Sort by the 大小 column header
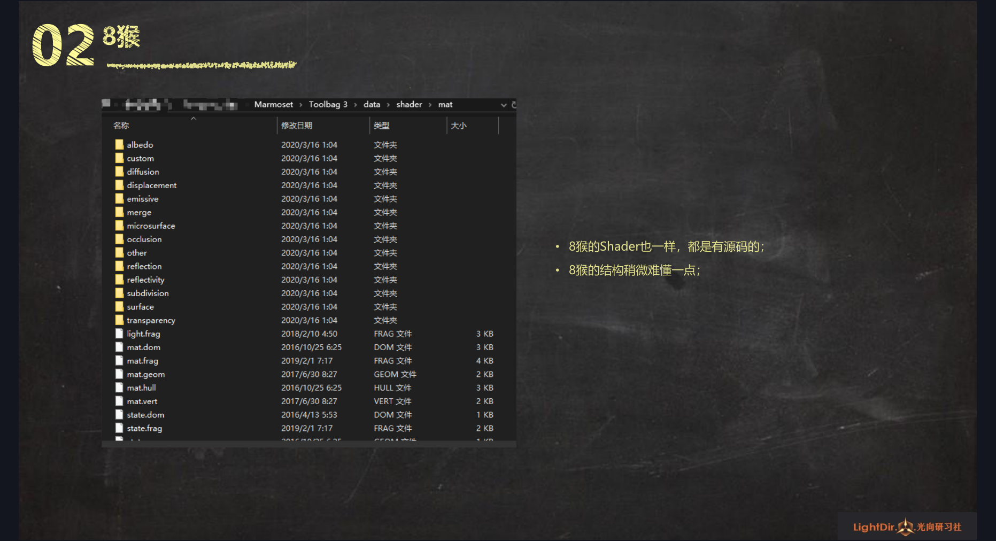Screen dimensions: 996x541 point(459,125)
